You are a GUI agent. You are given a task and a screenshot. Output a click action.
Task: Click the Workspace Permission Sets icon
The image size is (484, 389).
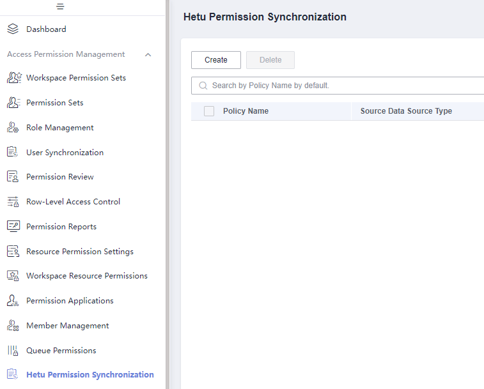(x=14, y=78)
